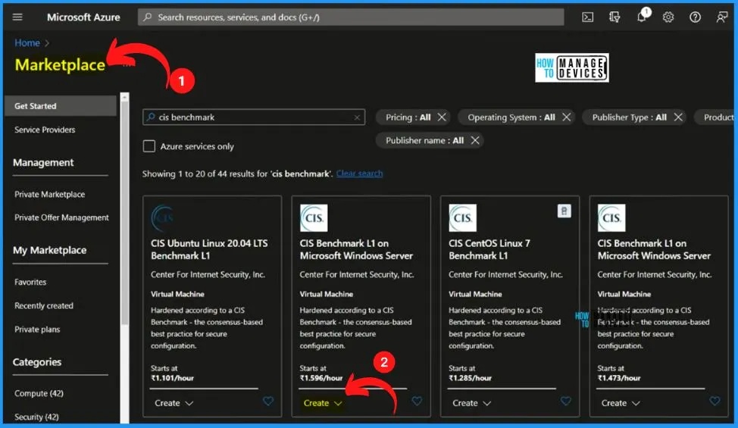Viewport: 738px width, 428px height.
Task: Click the badge icon on CentOS card
Action: [x=564, y=211]
